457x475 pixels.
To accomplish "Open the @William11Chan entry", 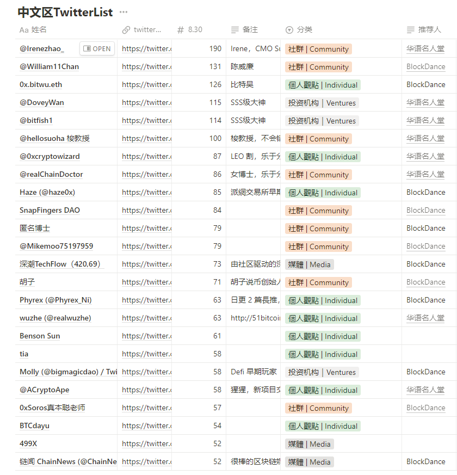I will coord(49,66).
